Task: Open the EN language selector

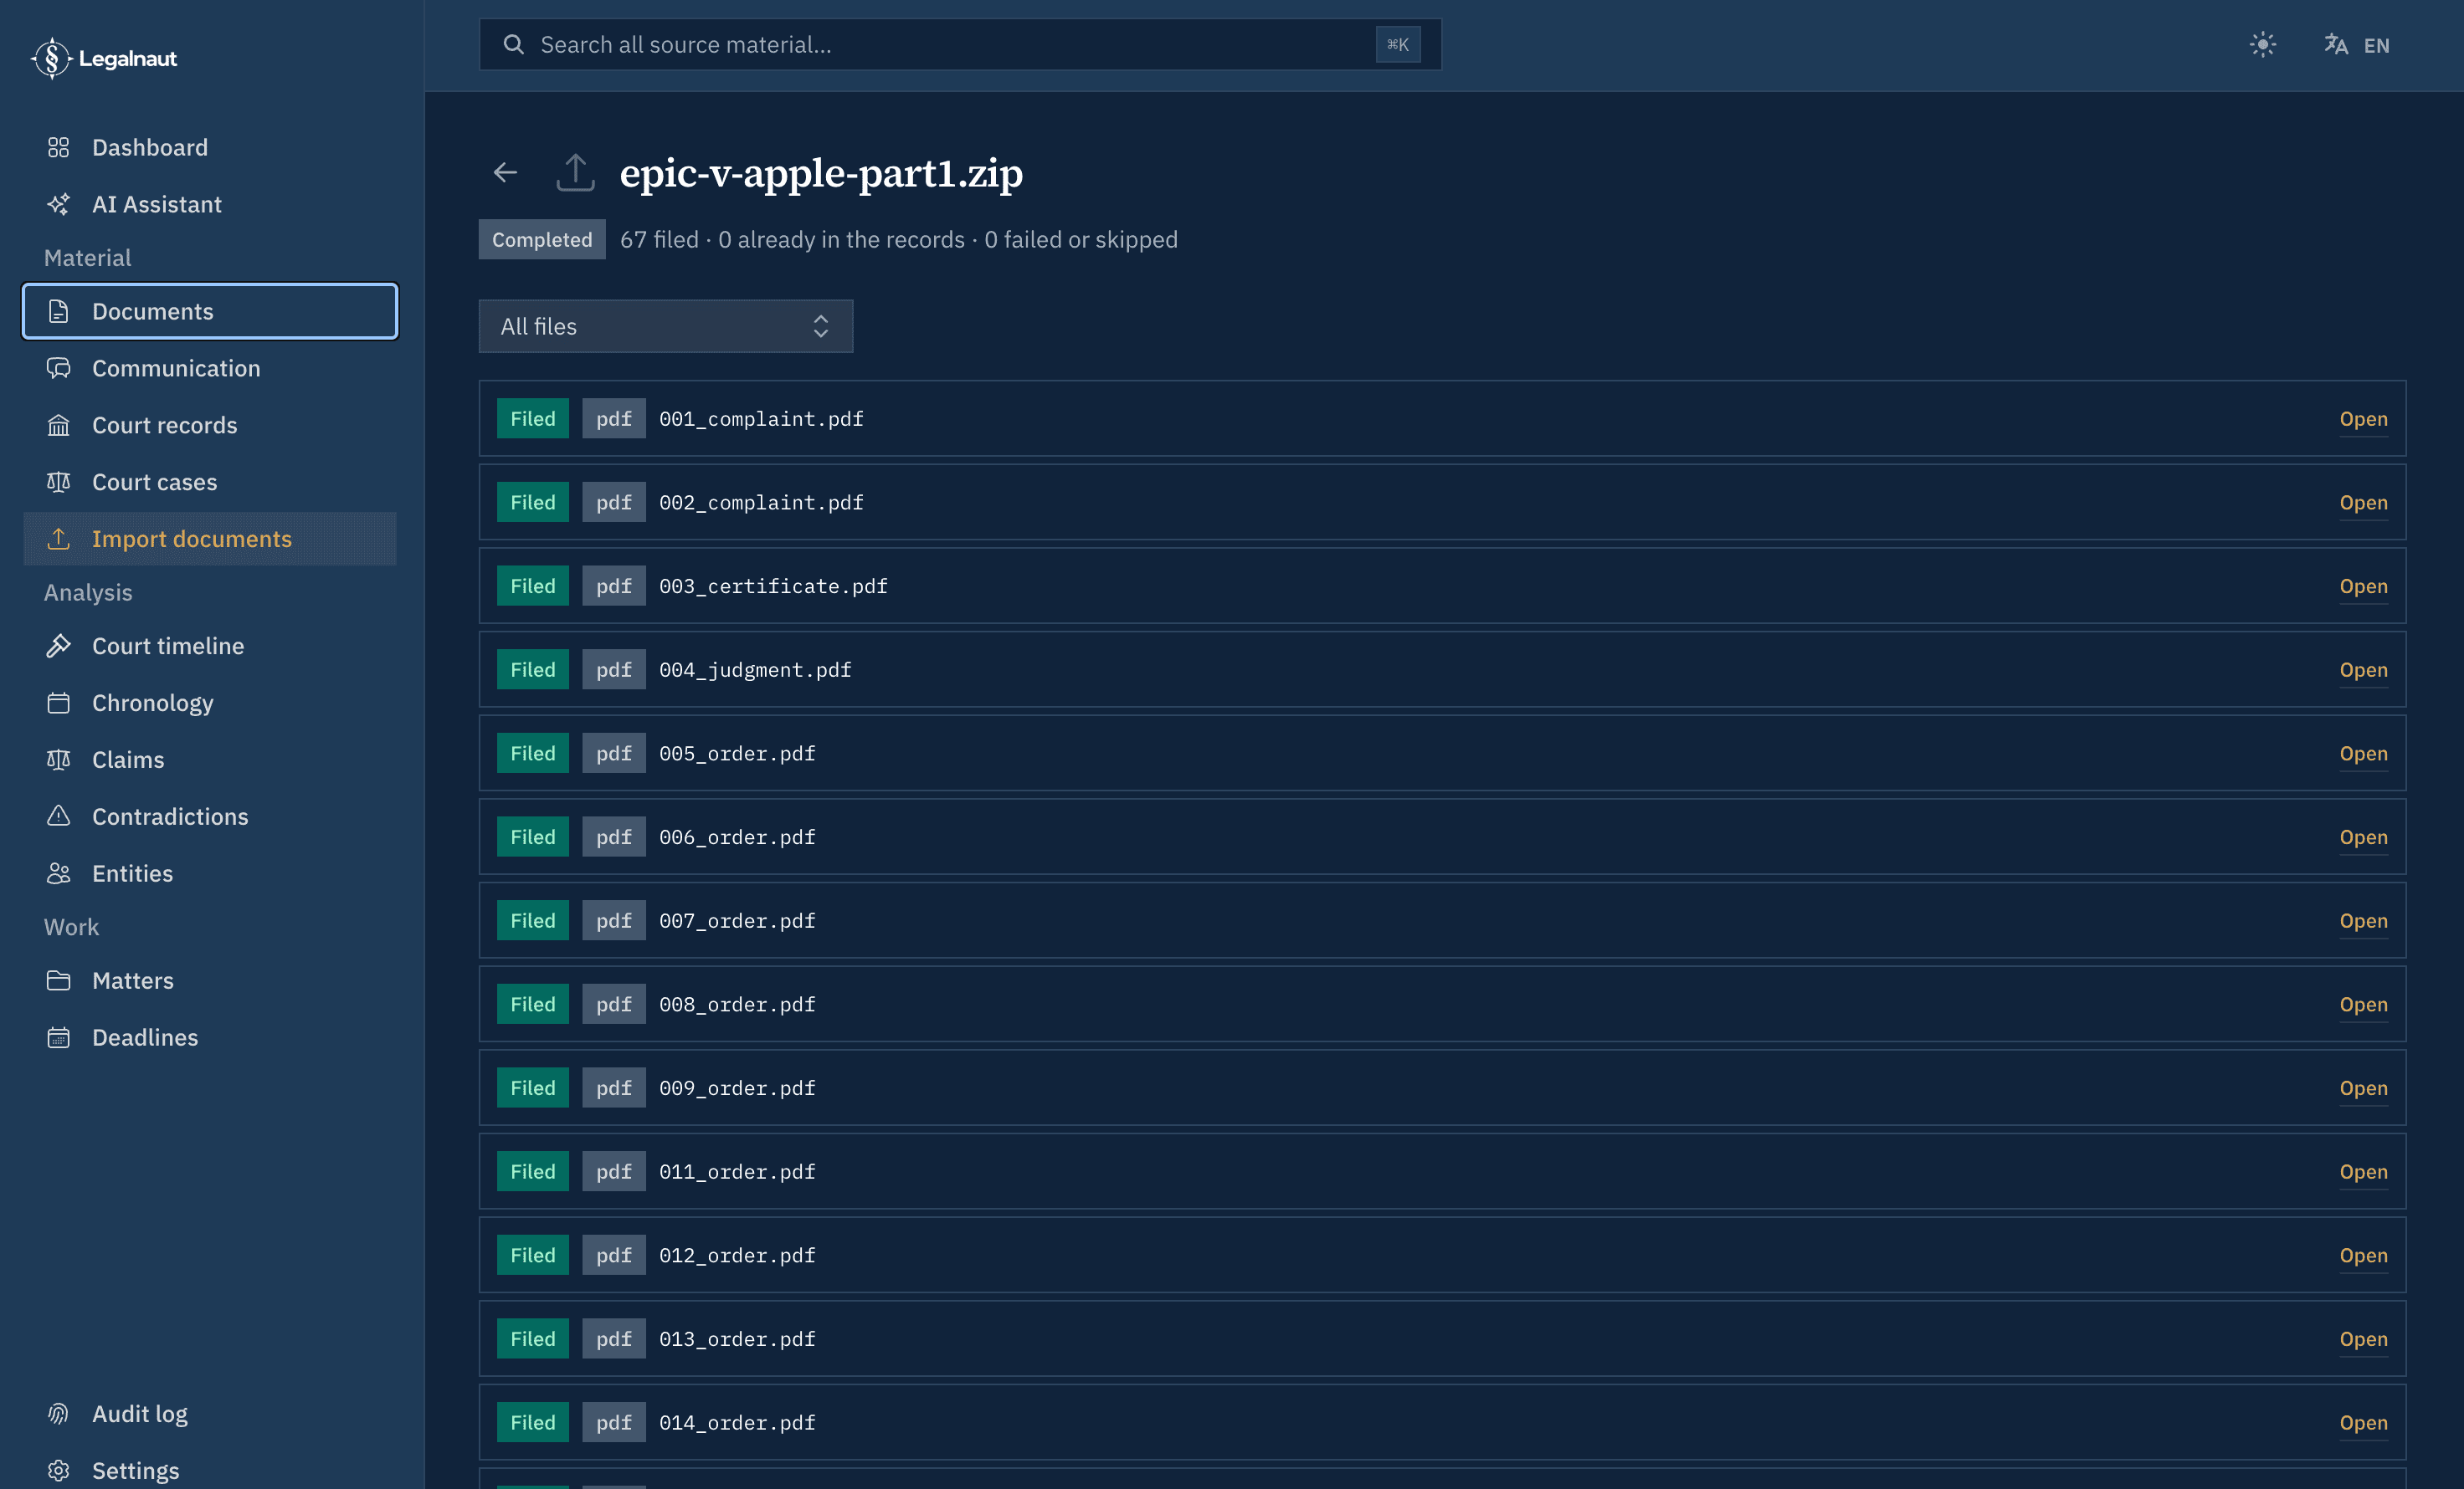Action: 2357,45
